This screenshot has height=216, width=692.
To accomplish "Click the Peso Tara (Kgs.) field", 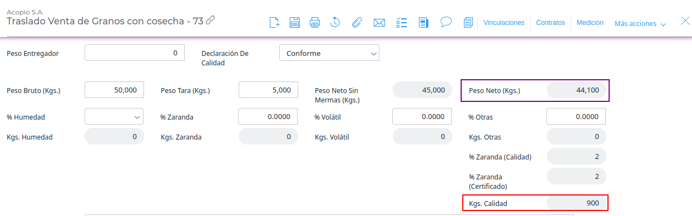I will (x=268, y=90).
